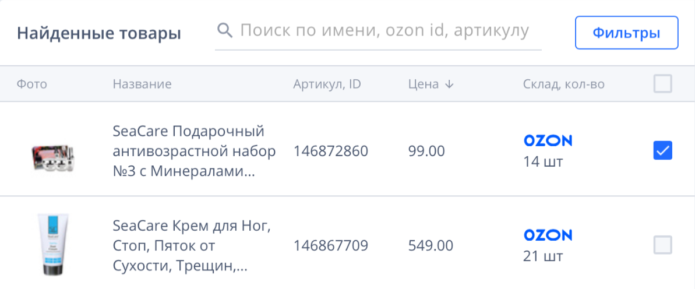Click OZON logo in first product row
The height and width of the screenshot is (289, 695).
click(x=548, y=140)
